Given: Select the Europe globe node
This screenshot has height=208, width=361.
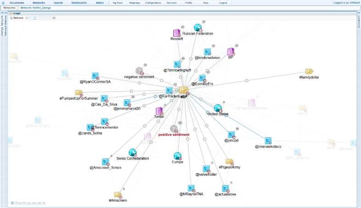Looking at the screenshot, I should pos(177,156).
